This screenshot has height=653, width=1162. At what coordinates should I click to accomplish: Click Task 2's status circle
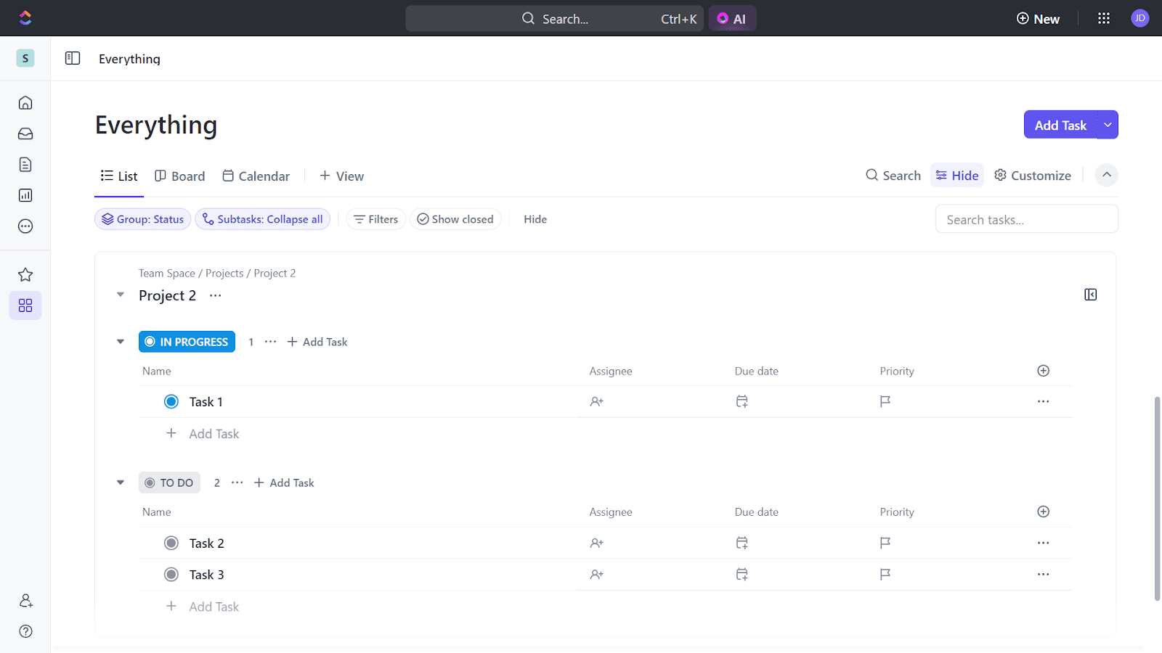pos(171,543)
